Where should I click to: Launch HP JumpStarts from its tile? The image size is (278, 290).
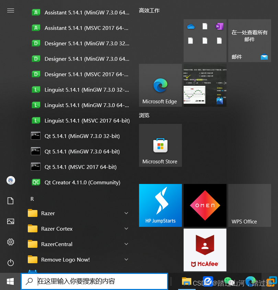pyautogui.click(x=160, y=205)
